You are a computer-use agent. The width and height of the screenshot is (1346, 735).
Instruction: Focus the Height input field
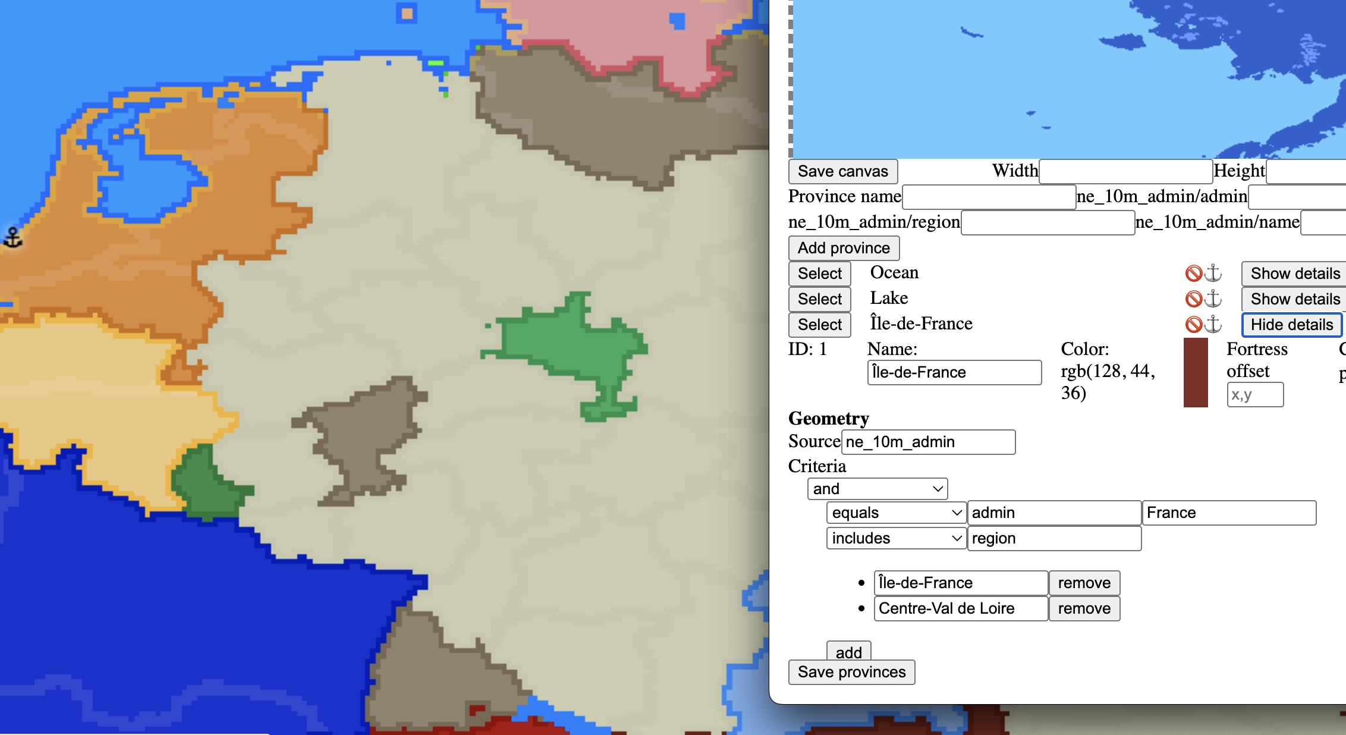[x=1306, y=171]
